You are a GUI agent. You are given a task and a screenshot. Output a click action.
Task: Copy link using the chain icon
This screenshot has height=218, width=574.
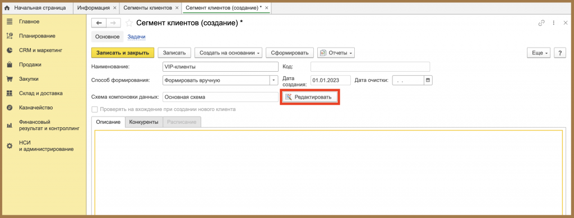[541, 22]
